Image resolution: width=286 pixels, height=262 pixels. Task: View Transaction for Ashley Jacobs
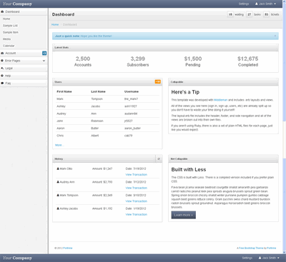pos(137,214)
